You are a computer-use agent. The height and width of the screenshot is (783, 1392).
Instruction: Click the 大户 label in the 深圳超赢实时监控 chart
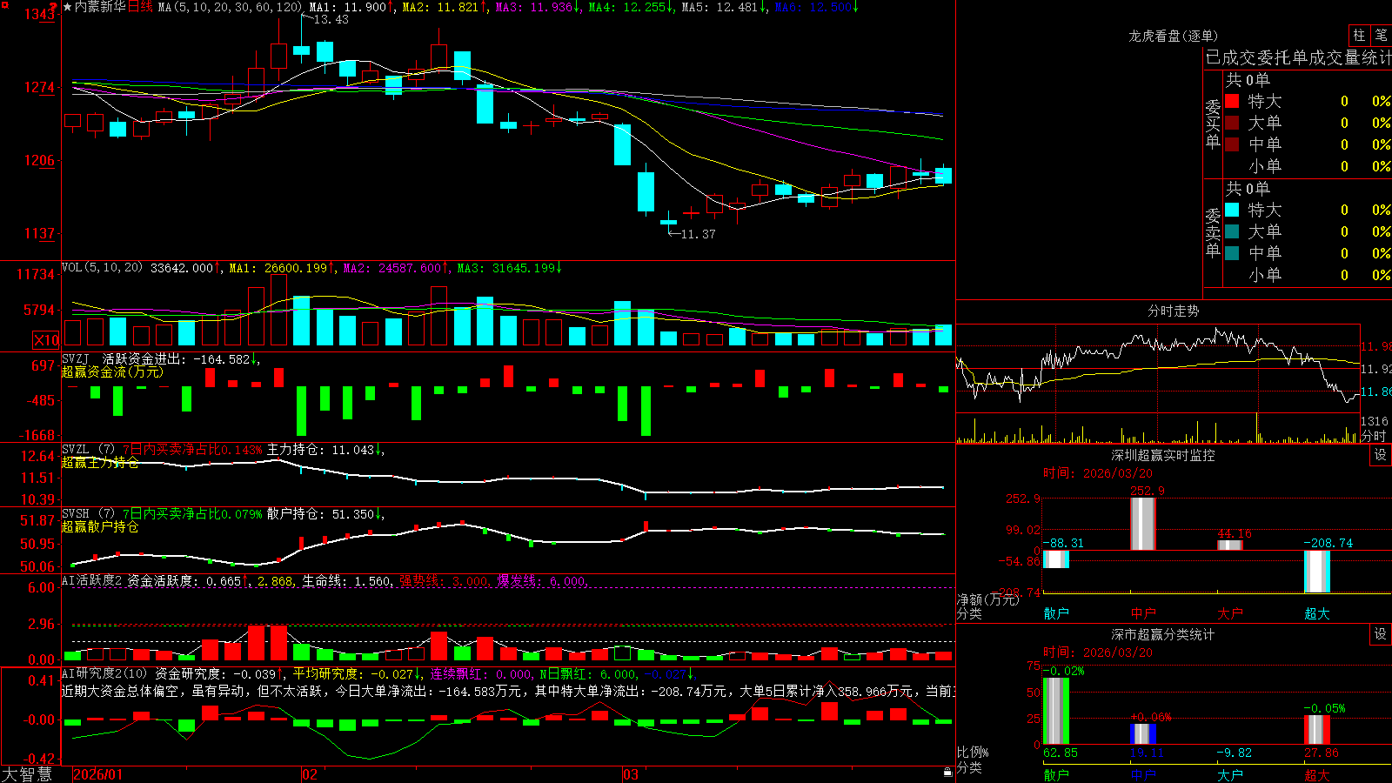click(x=1230, y=613)
